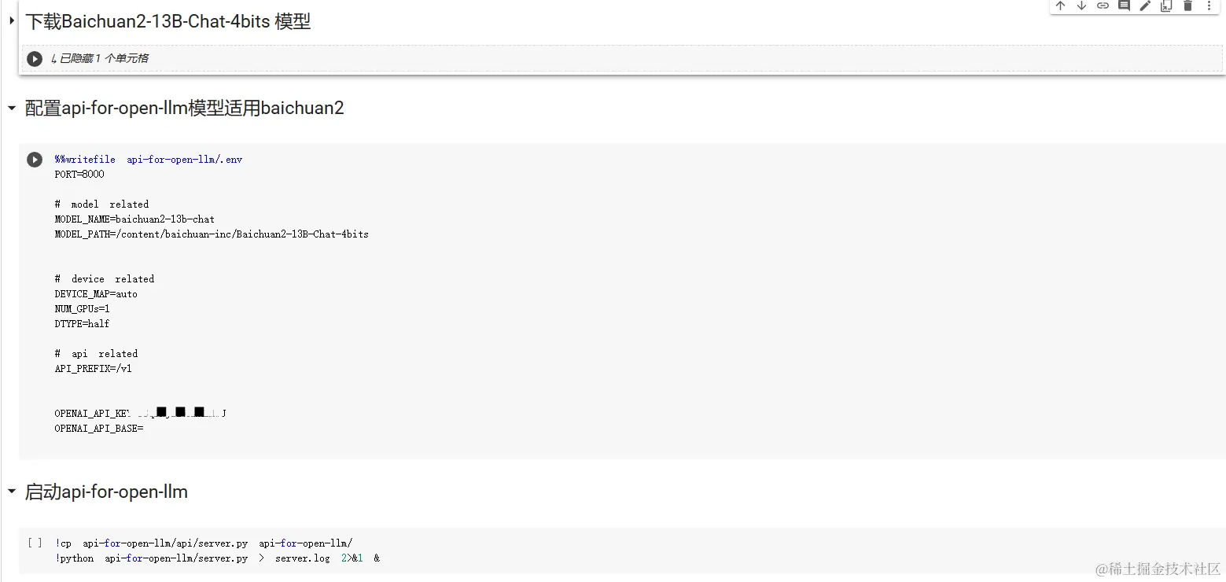Select the heading 下载Baichuan2-13B-Chat-4bits 模型
The image size is (1226, 582).
coord(168,21)
